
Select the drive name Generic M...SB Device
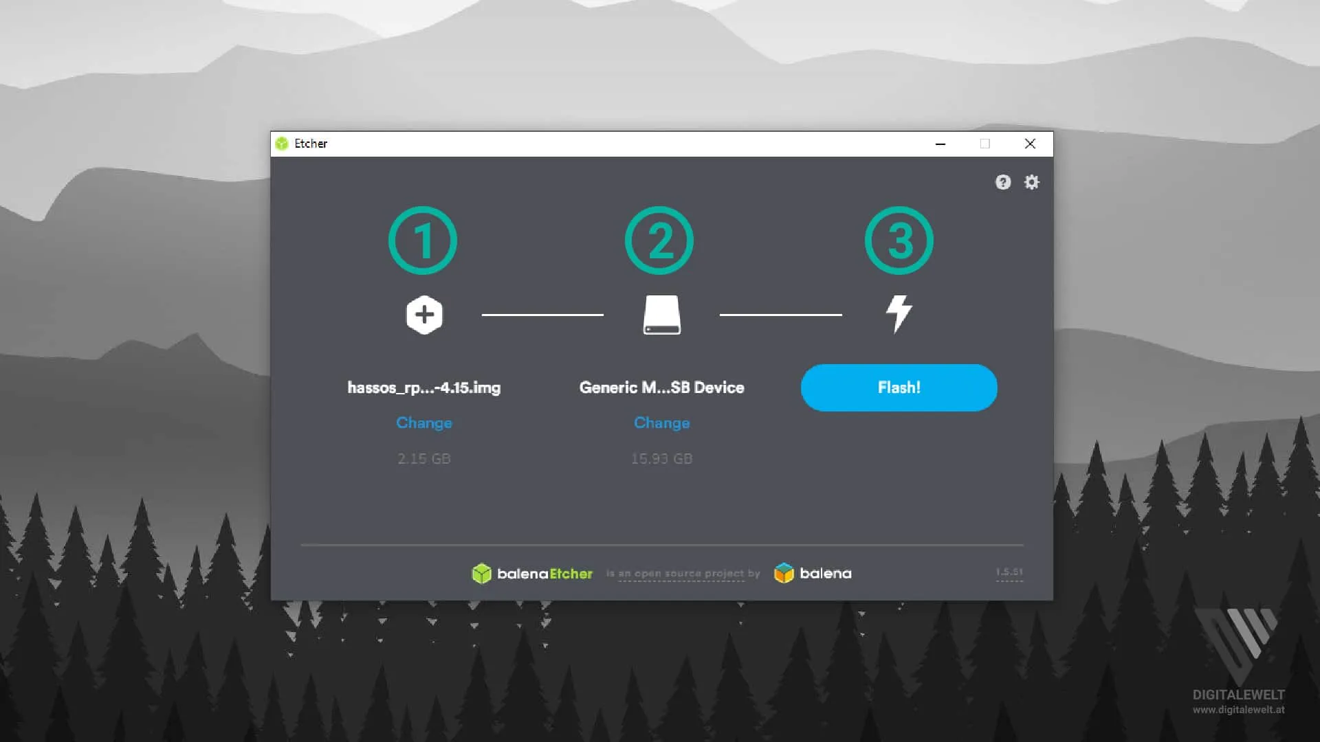pos(661,387)
